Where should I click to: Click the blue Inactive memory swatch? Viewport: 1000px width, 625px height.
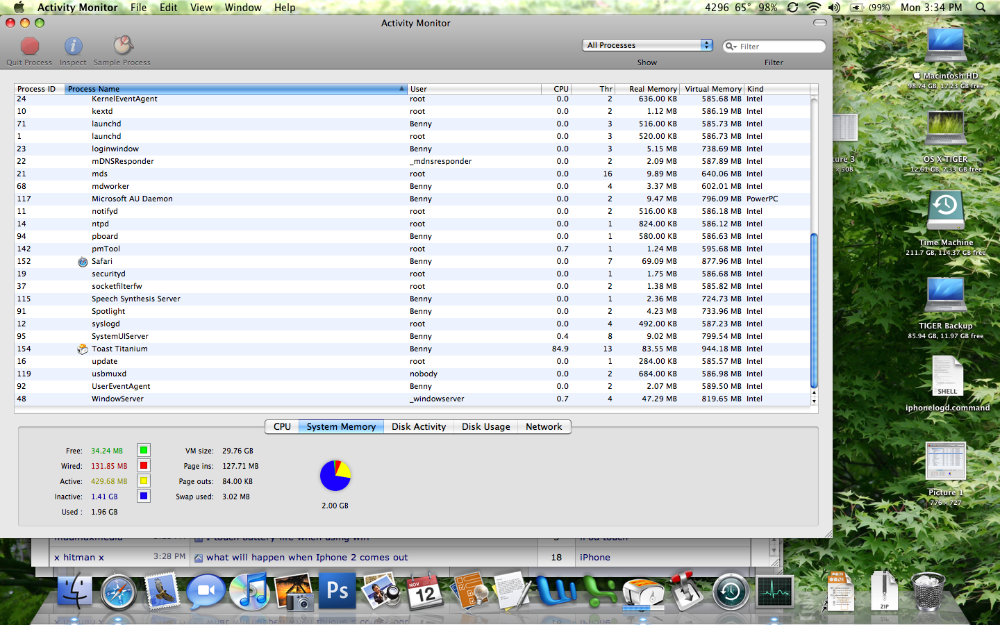144,496
